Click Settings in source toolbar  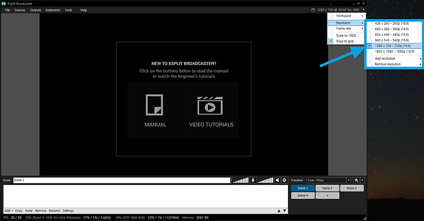click(68, 211)
